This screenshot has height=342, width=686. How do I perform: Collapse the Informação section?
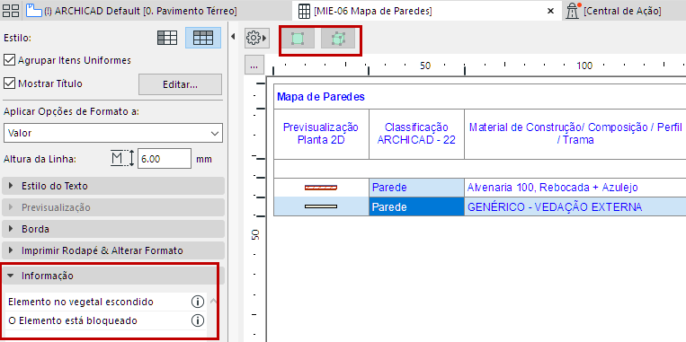(113, 276)
